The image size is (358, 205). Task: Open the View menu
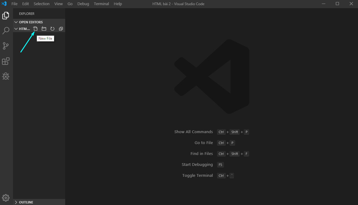pos(59,4)
